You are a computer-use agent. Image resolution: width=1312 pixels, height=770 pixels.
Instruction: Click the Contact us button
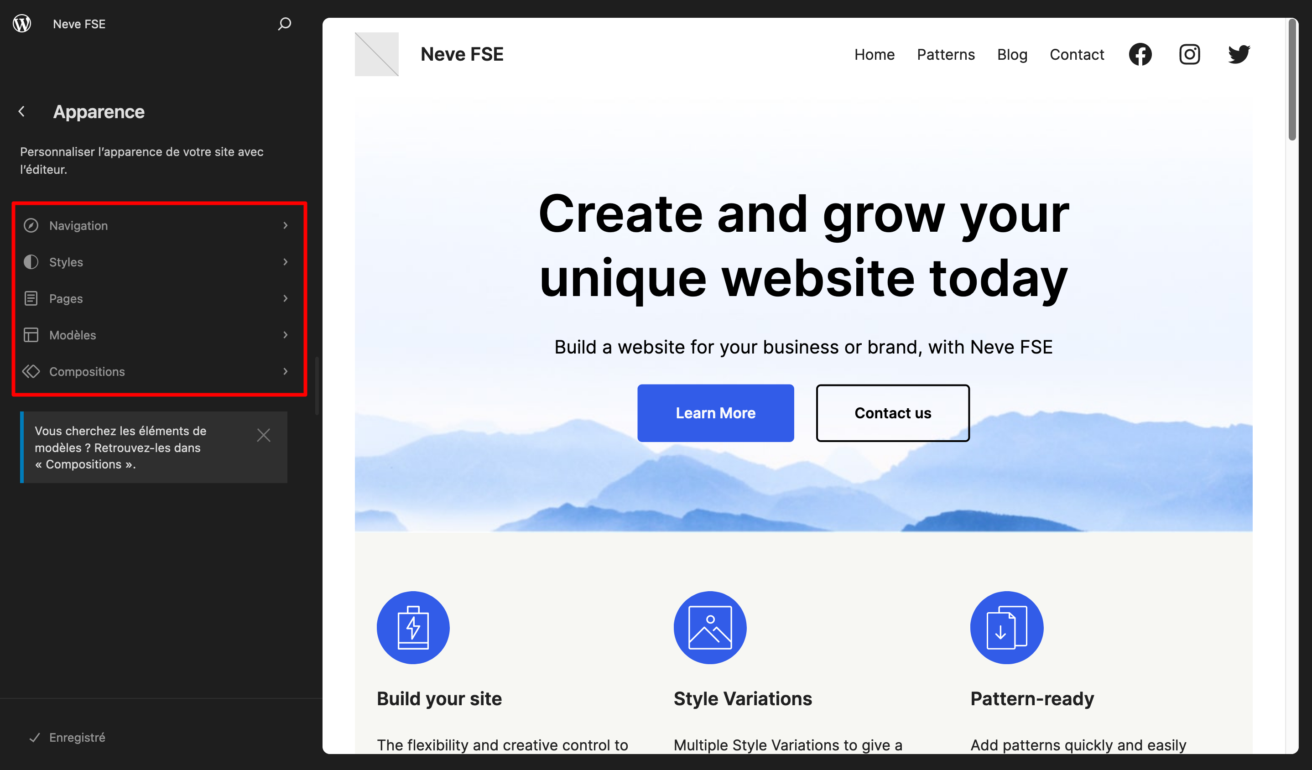[892, 413]
